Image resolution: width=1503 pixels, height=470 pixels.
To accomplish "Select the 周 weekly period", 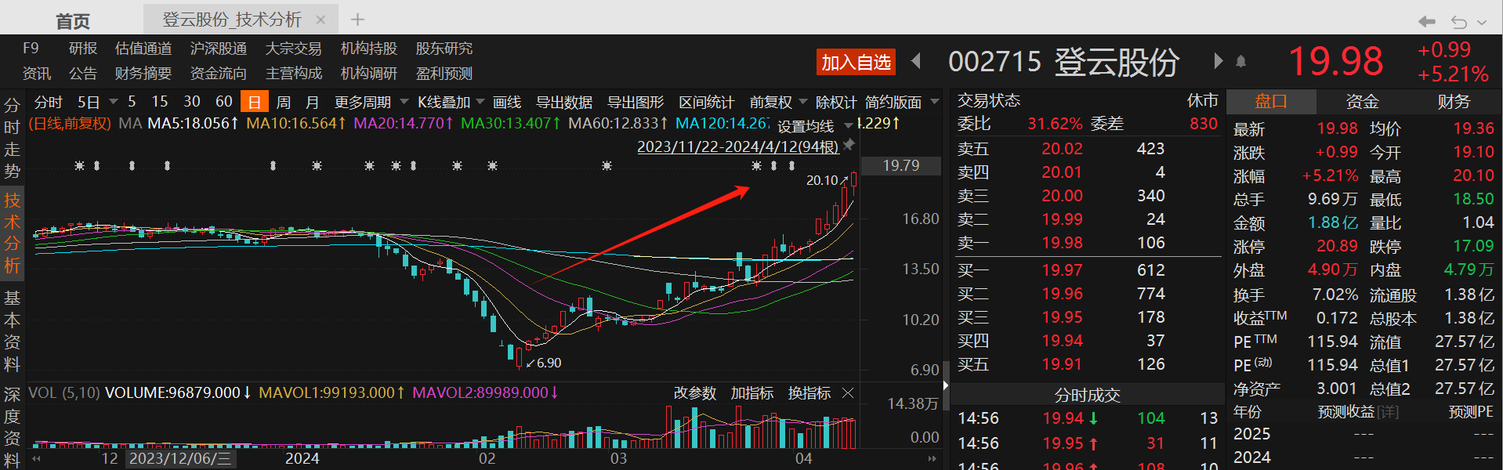I will coord(284,103).
